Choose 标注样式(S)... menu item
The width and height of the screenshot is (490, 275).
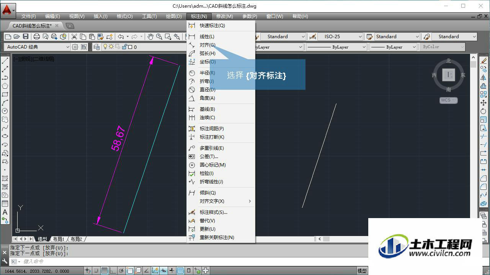(x=221, y=212)
